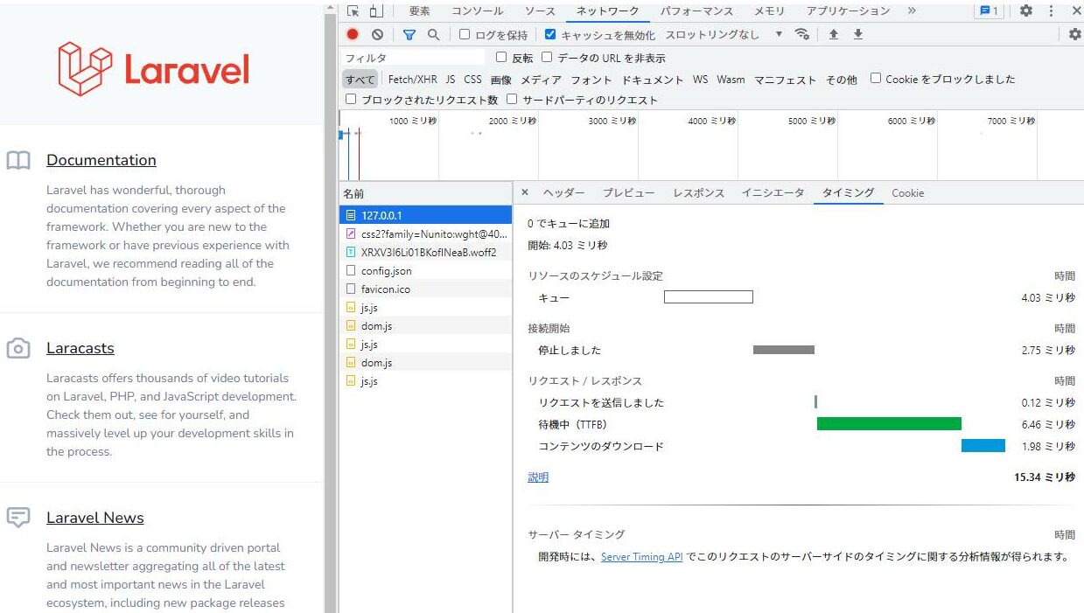Image resolution: width=1084 pixels, height=613 pixels.
Task: Select the config.json request row
Action: pos(425,271)
